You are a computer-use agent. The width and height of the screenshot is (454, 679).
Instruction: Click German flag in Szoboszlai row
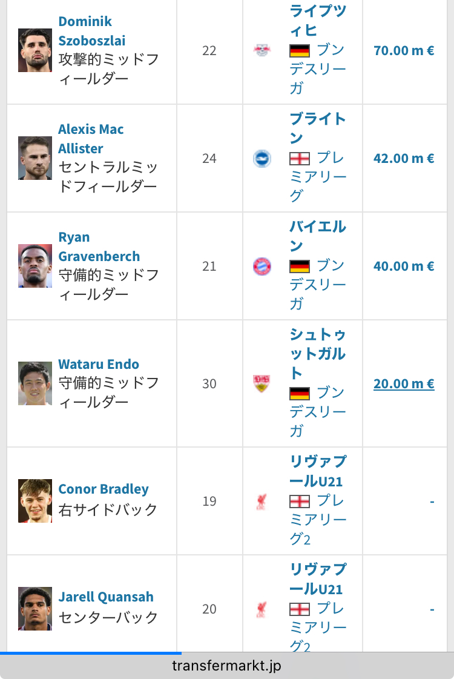point(300,51)
